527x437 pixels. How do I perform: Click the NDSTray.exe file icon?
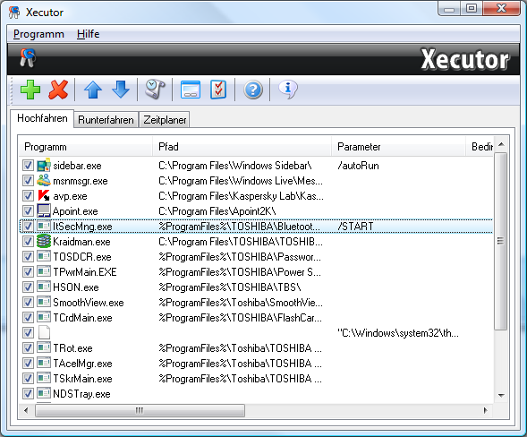(44, 394)
